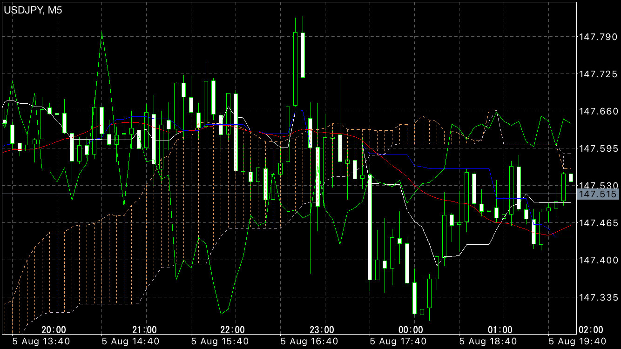Click the 147.465 price axis label
The width and height of the screenshot is (621, 349).
[x=598, y=222]
